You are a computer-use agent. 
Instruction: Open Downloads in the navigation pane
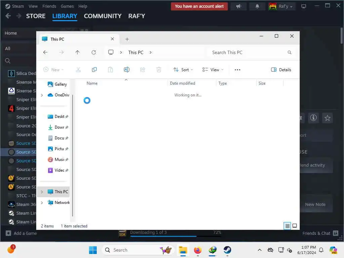(58, 127)
